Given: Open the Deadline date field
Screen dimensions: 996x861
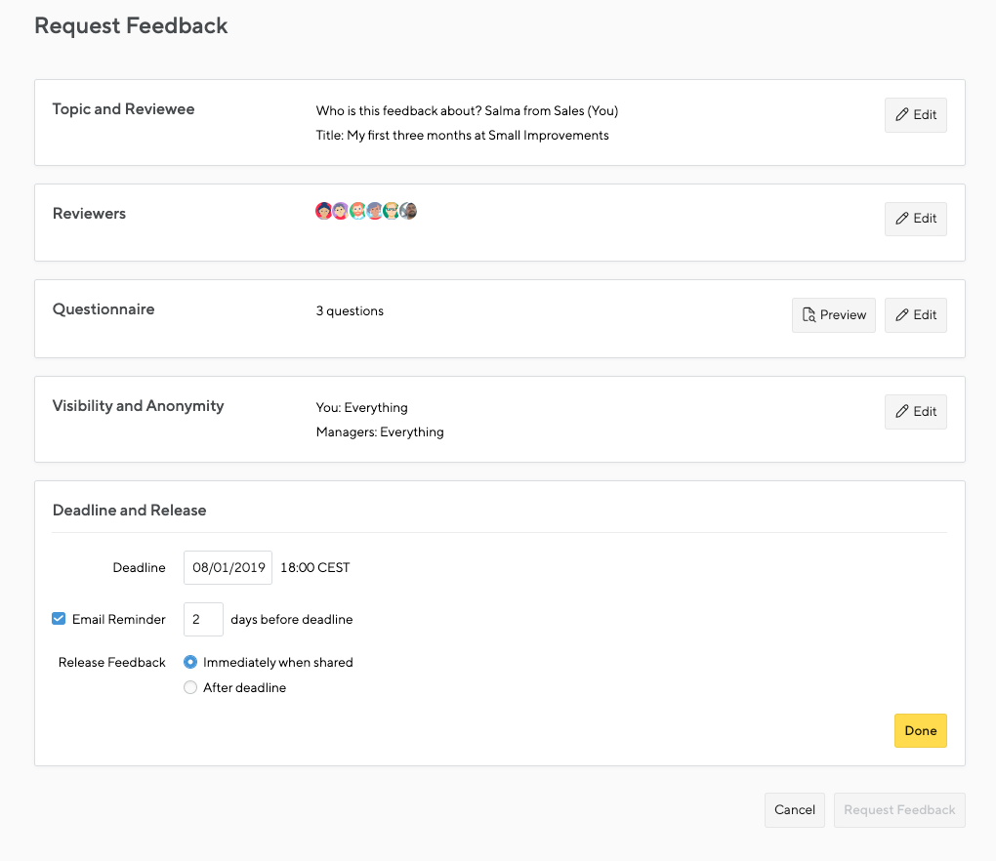Looking at the screenshot, I should coord(228,567).
